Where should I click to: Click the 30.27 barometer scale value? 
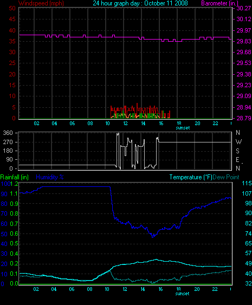click(244, 8)
